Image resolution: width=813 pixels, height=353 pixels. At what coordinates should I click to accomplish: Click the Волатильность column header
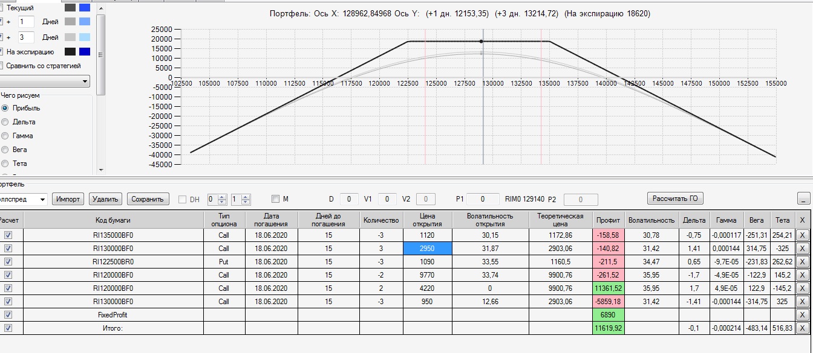pyautogui.click(x=651, y=220)
